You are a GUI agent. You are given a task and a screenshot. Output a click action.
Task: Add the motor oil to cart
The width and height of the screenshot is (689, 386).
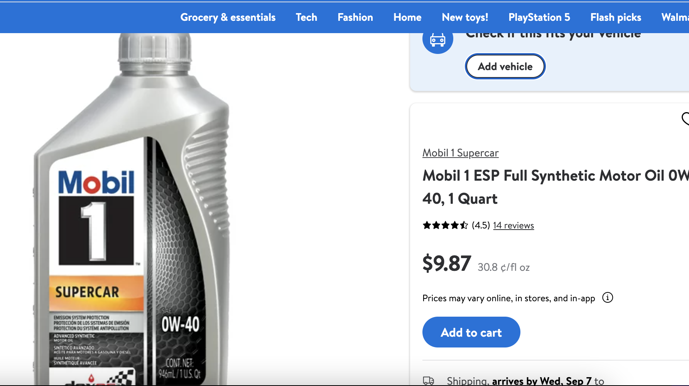point(471,332)
